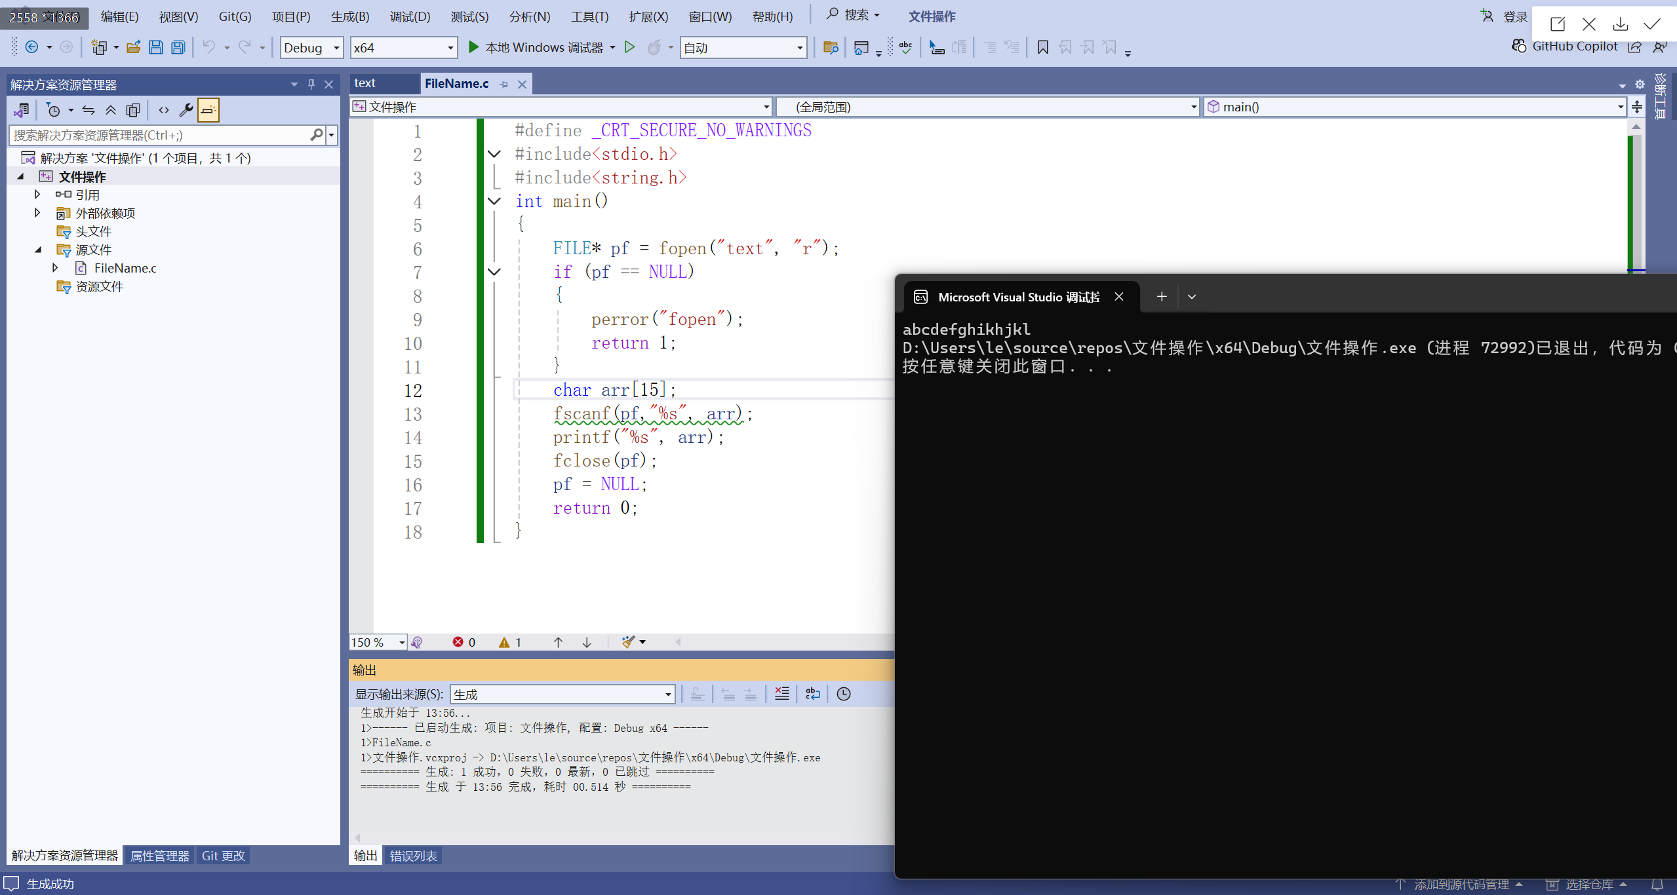Open the 视图(V) menu
This screenshot has height=895, width=1677.
pos(178,16)
